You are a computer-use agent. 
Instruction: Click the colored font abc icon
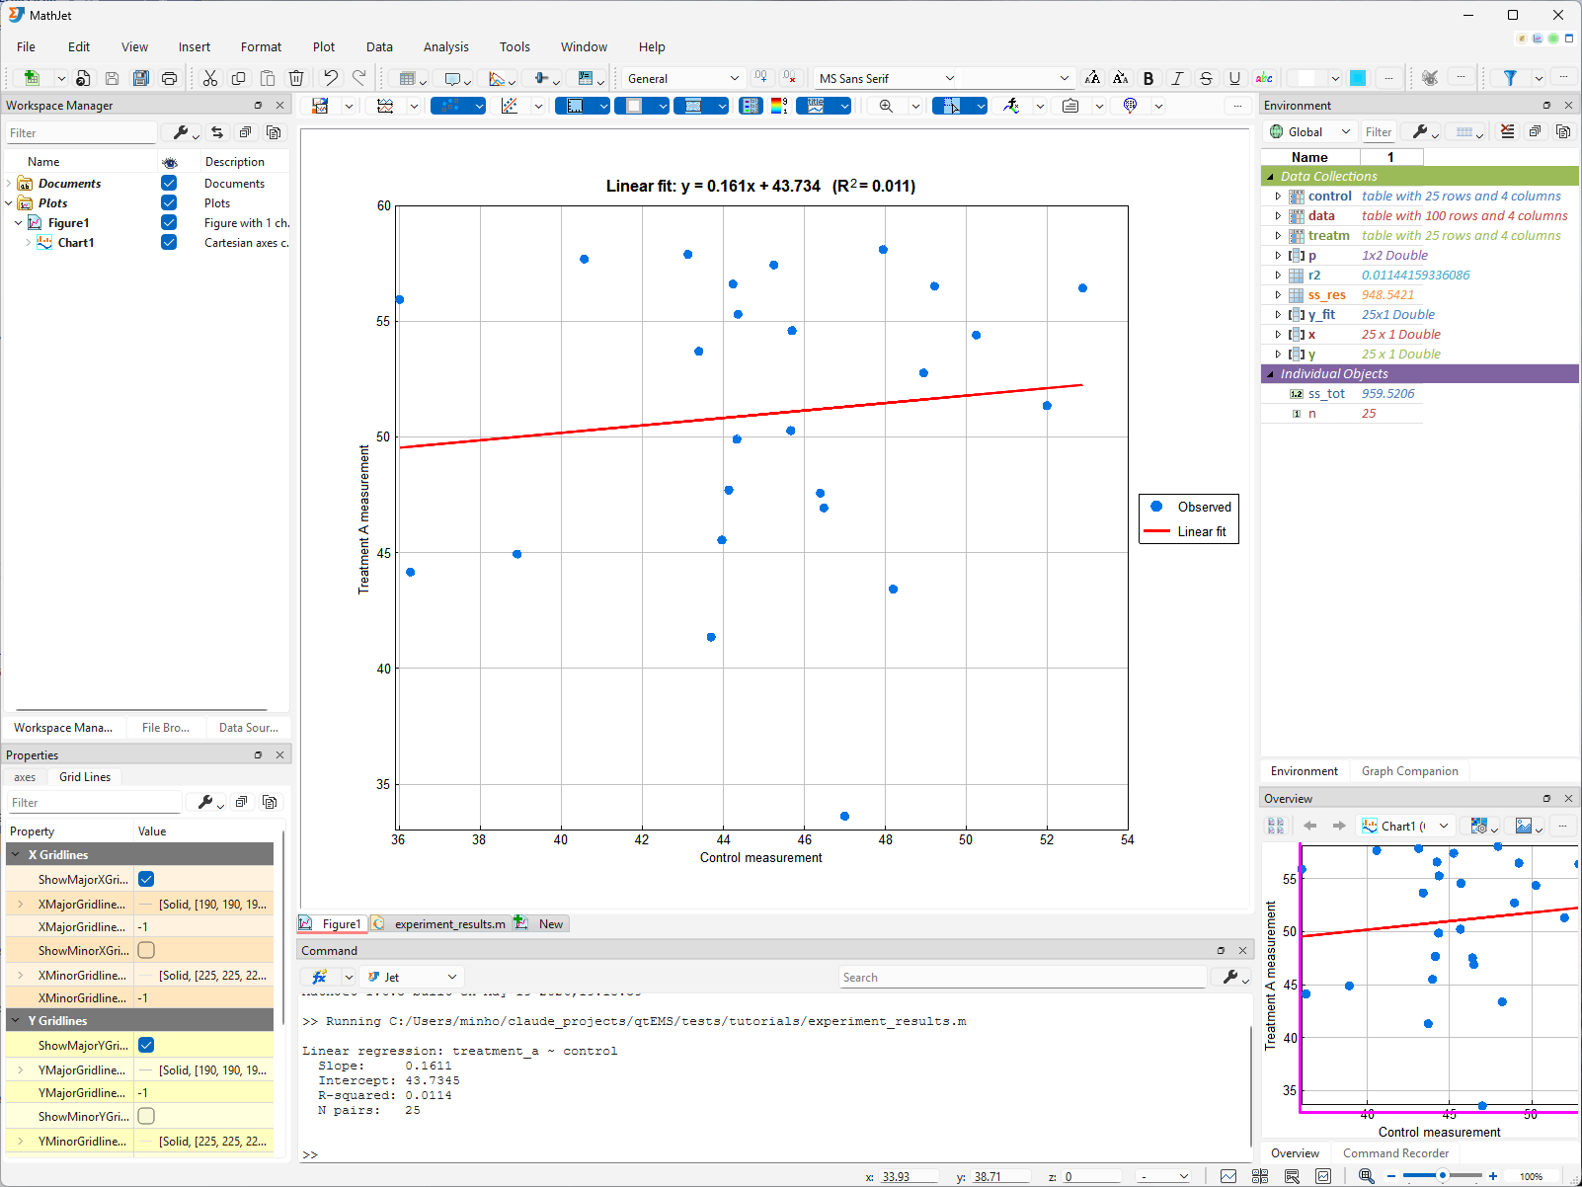[1264, 78]
